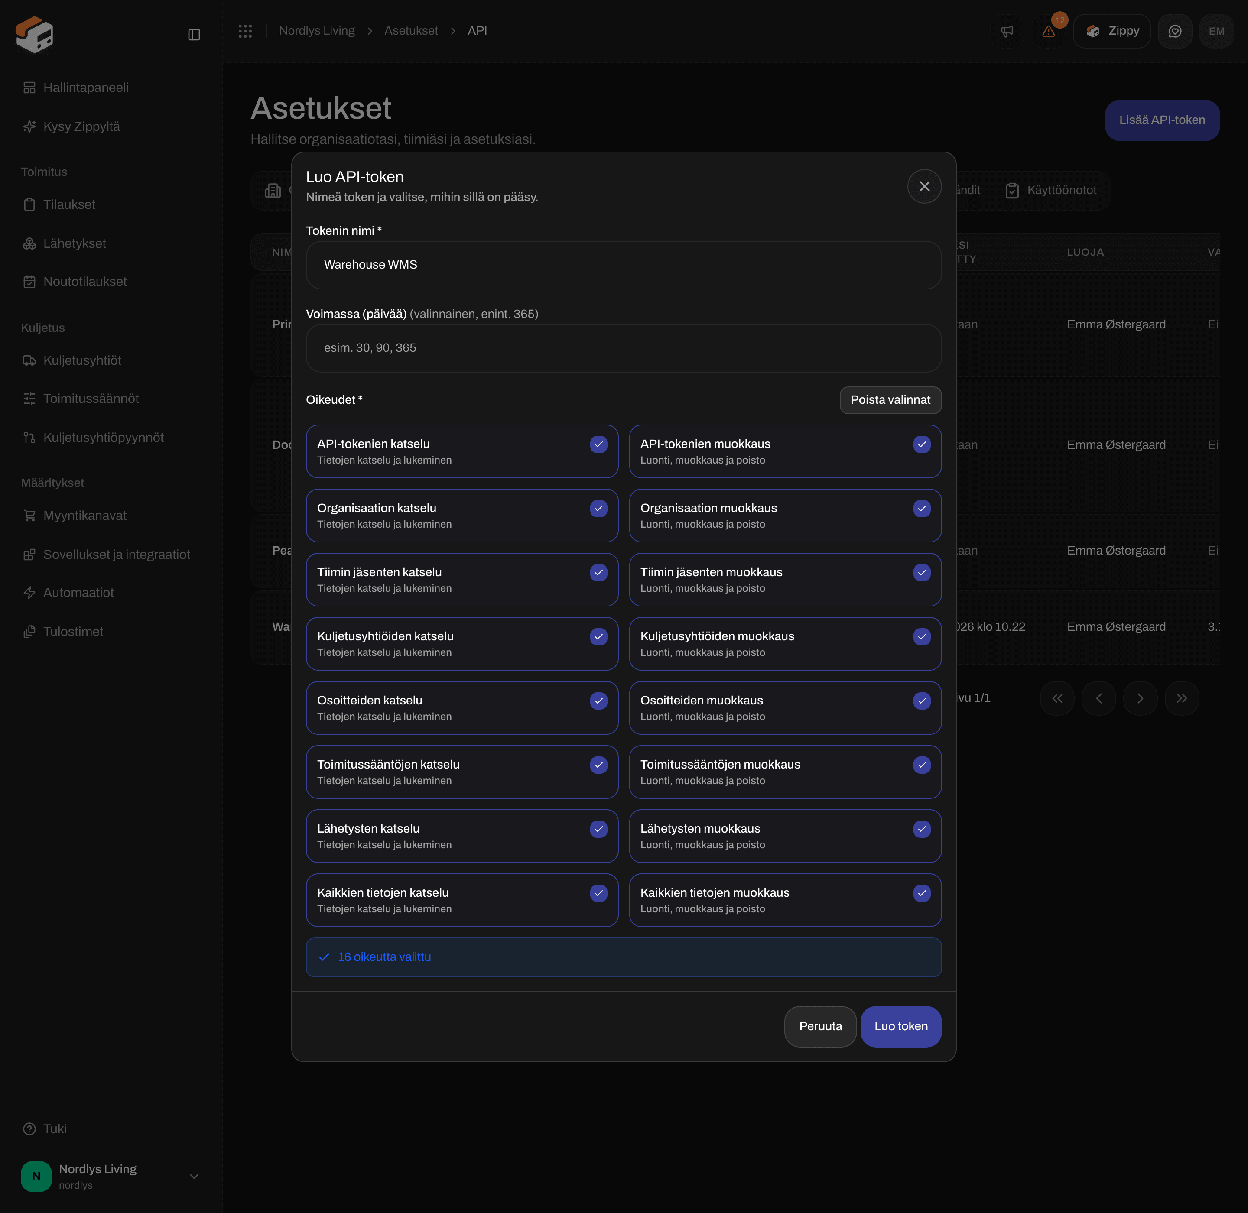Click the app logo in sidebar
Screen dimensions: 1248x1213
click(34, 34)
